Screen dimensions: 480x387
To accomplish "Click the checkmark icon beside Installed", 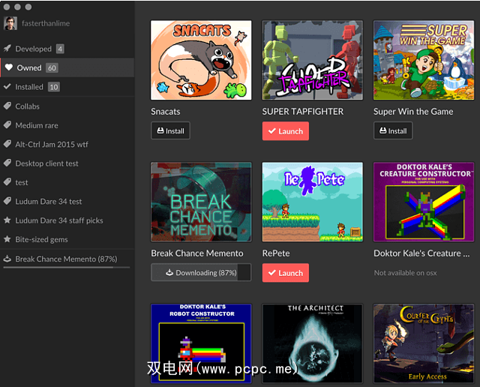I will coord(7,87).
